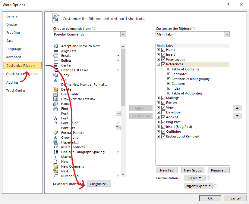Open the Word Options help question mark
Image resolution: width=249 pixels, height=204 pixels.
(x=228, y=5)
